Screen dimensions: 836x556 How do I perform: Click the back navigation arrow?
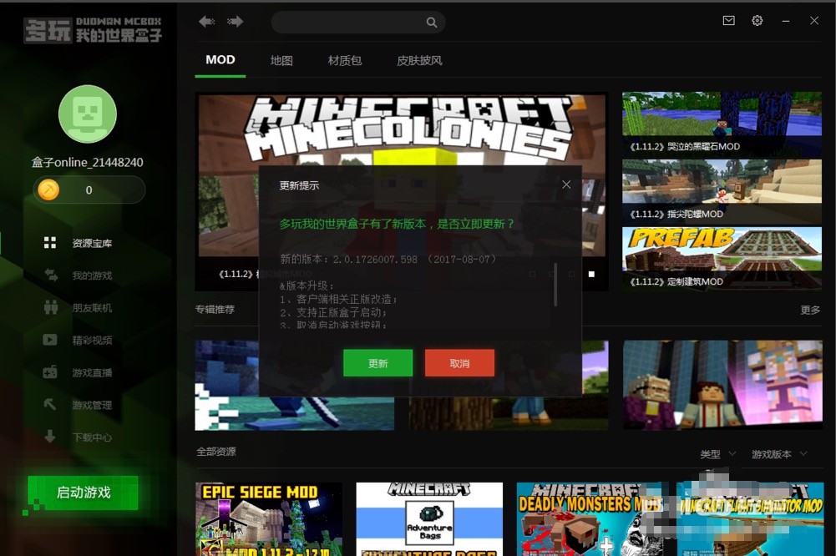click(206, 22)
